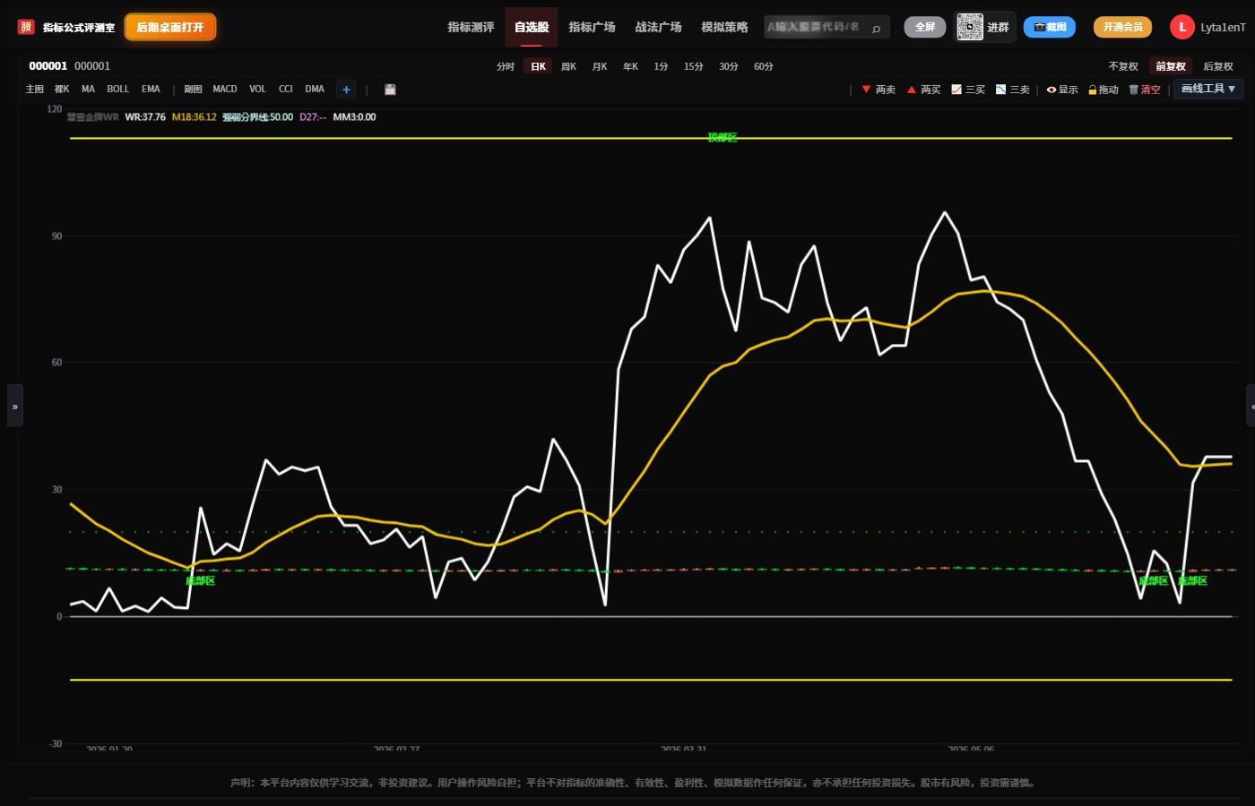1255x806 pixels.
Task: Switch to 日K timeframe
Action: pyautogui.click(x=538, y=66)
